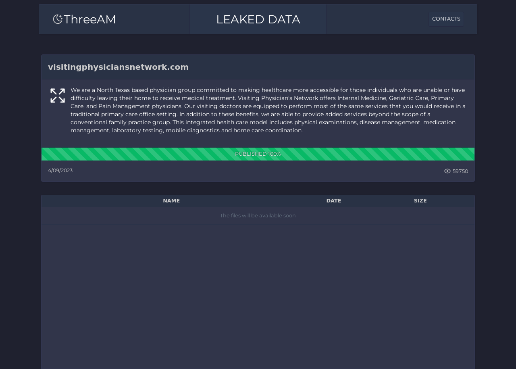516x369 pixels.
Task: Click the ThreeAM moon logo icon
Action: coord(58,19)
